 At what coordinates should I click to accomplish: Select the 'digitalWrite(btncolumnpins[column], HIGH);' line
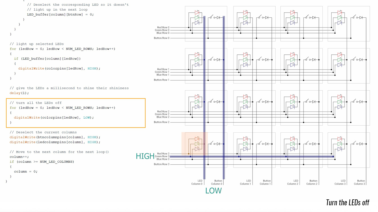[x=55, y=137]
